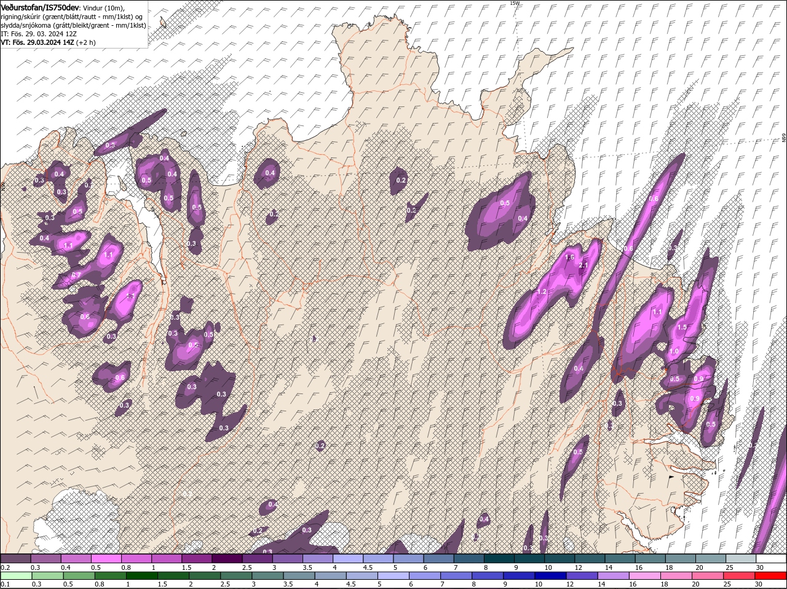Click the lower legend swatch labeled 4
Viewport: 787px width, 589px height.
click(331, 576)
